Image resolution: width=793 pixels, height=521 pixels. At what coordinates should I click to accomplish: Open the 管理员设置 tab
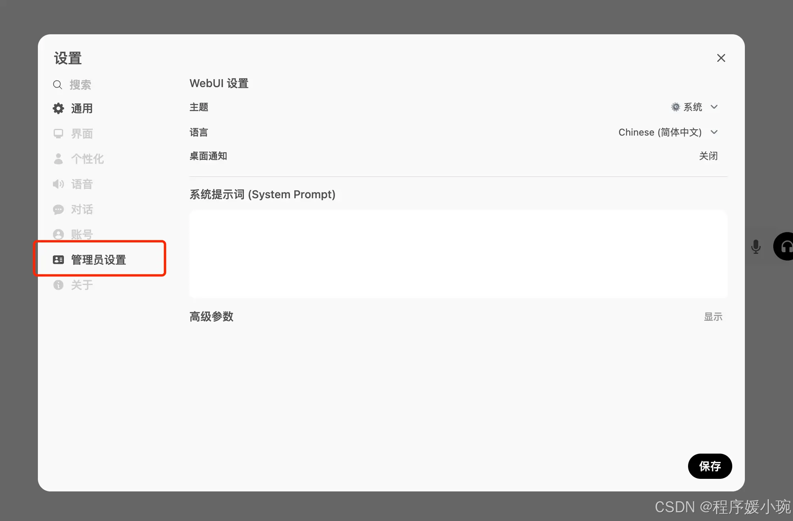[99, 260]
